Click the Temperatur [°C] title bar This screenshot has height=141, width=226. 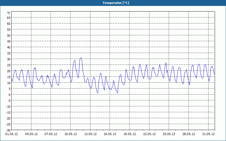click(x=113, y=3)
